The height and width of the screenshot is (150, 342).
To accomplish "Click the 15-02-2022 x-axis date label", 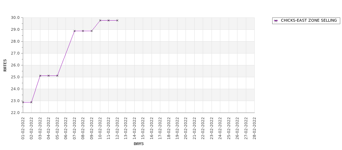I will 143,128.
